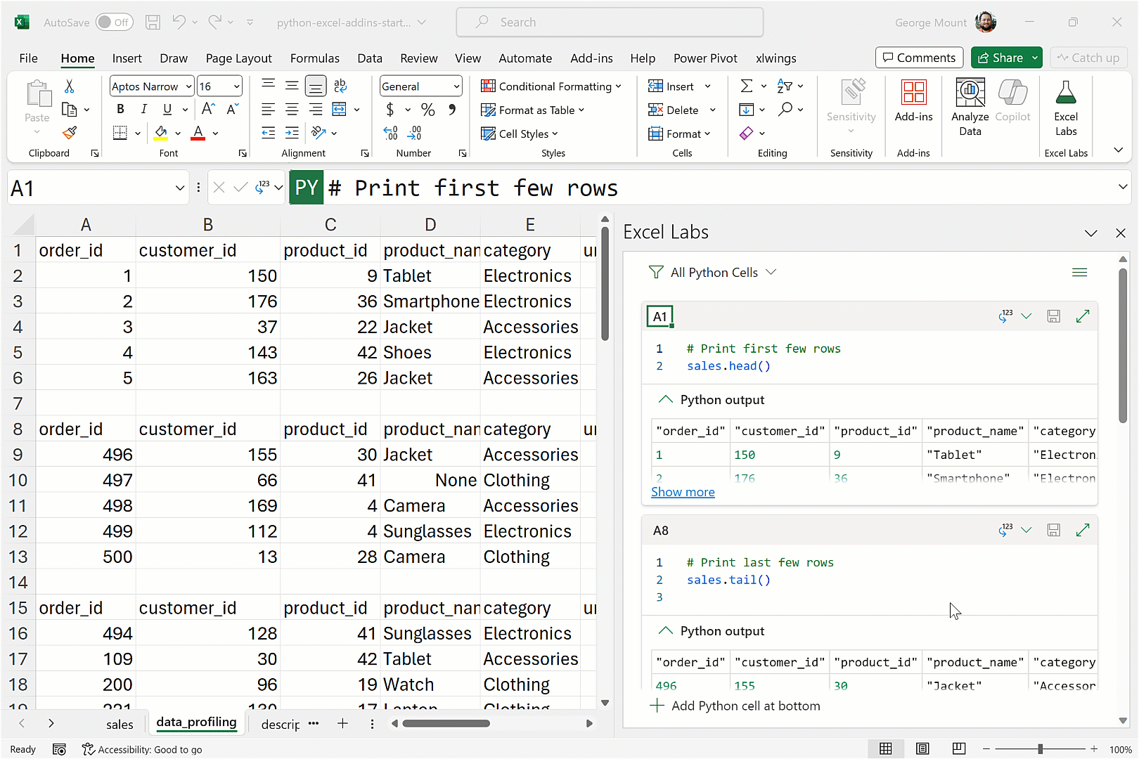Image resolution: width=1139 pixels, height=759 pixels.
Task: Toggle italic formatting
Action: pos(143,110)
